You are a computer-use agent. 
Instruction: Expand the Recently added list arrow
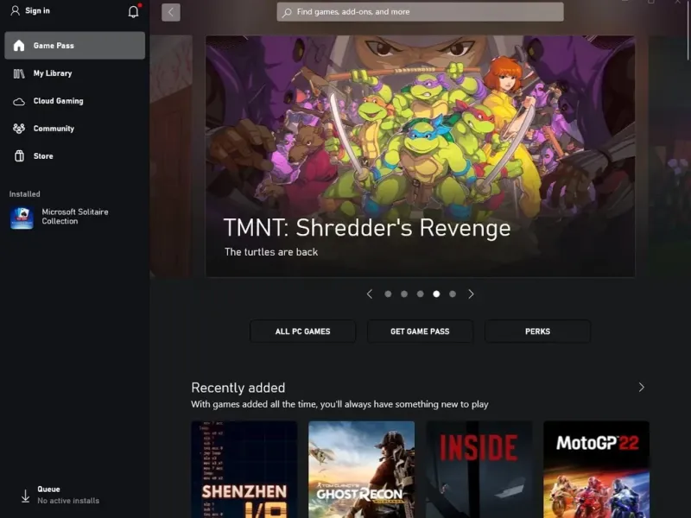tap(641, 387)
